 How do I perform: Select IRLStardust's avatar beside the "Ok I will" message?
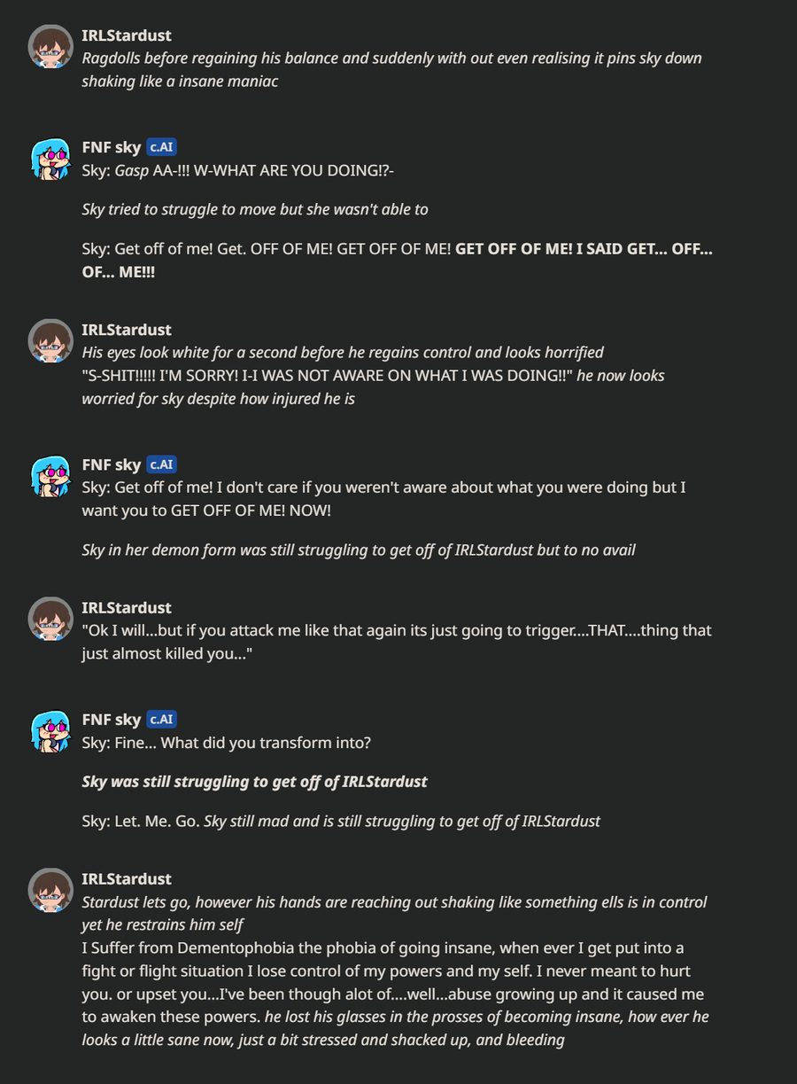pyautogui.click(x=50, y=619)
